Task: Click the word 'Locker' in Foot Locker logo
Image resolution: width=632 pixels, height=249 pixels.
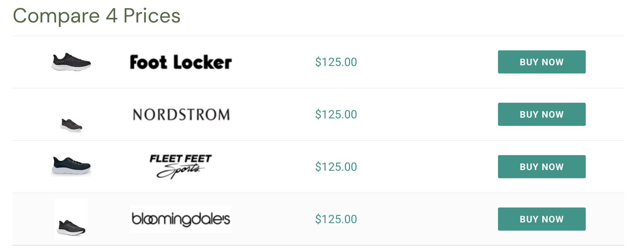Action: [x=202, y=62]
